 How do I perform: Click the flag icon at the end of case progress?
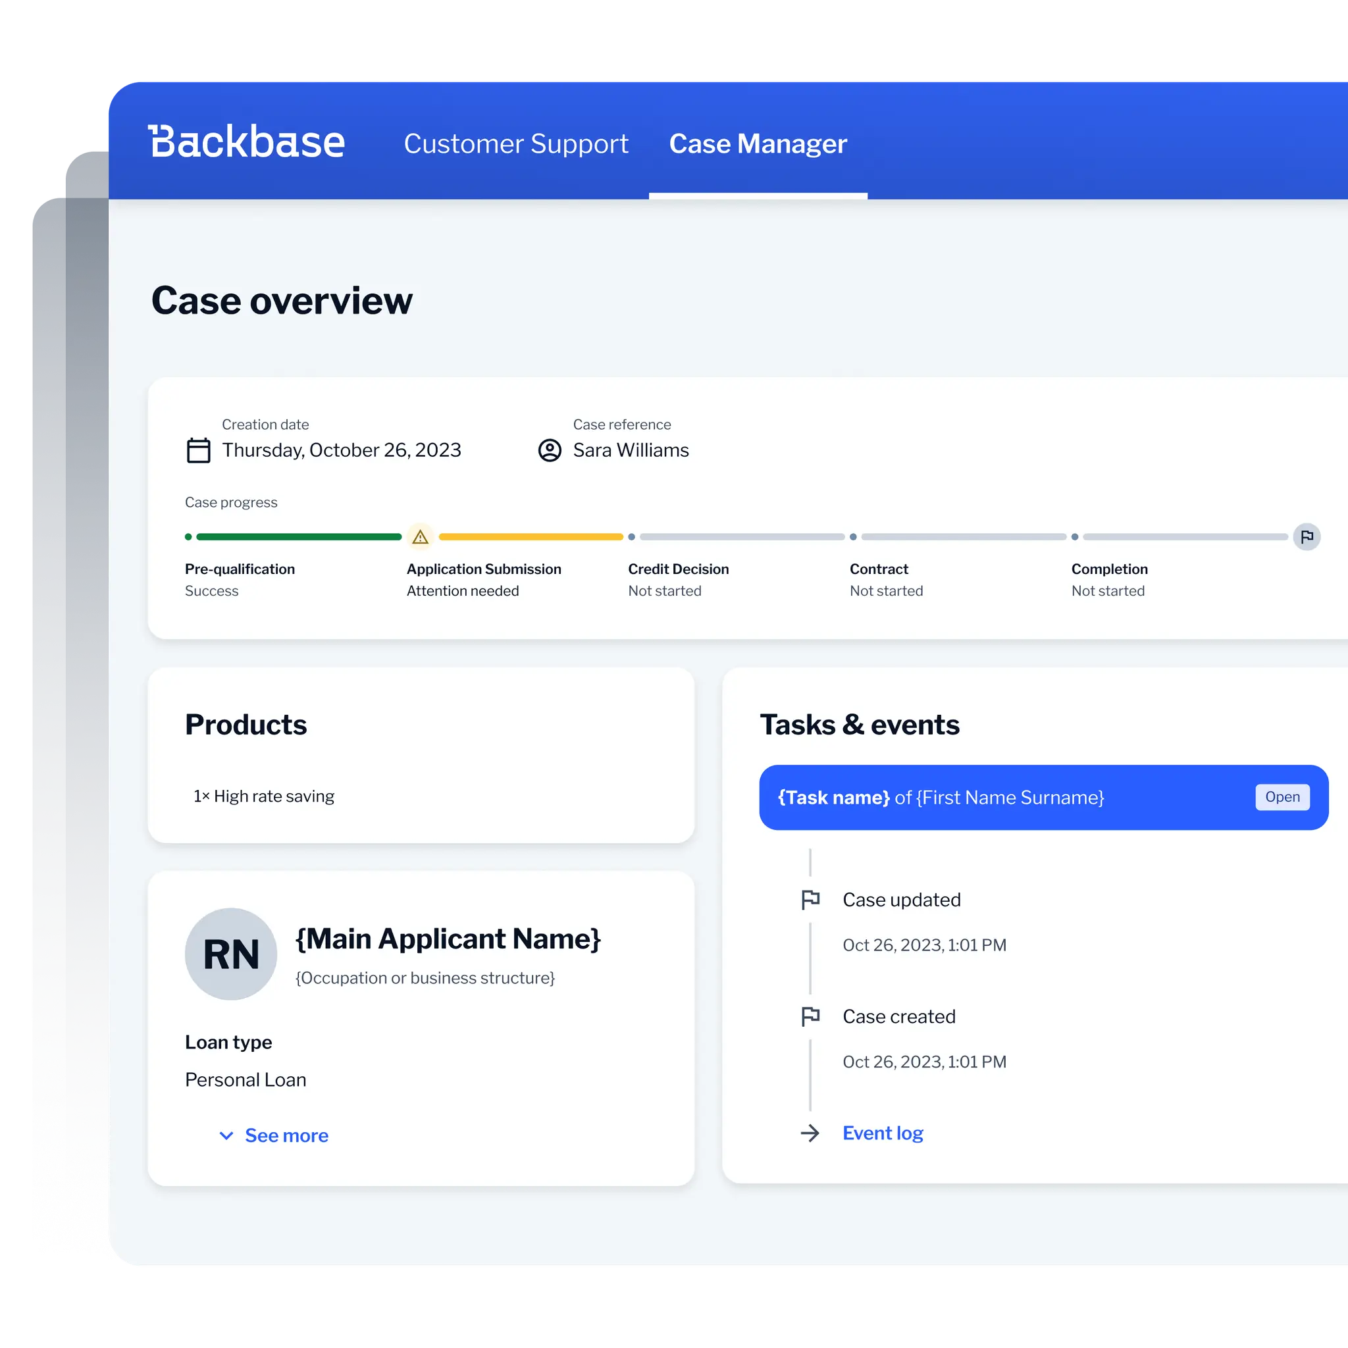point(1306,536)
